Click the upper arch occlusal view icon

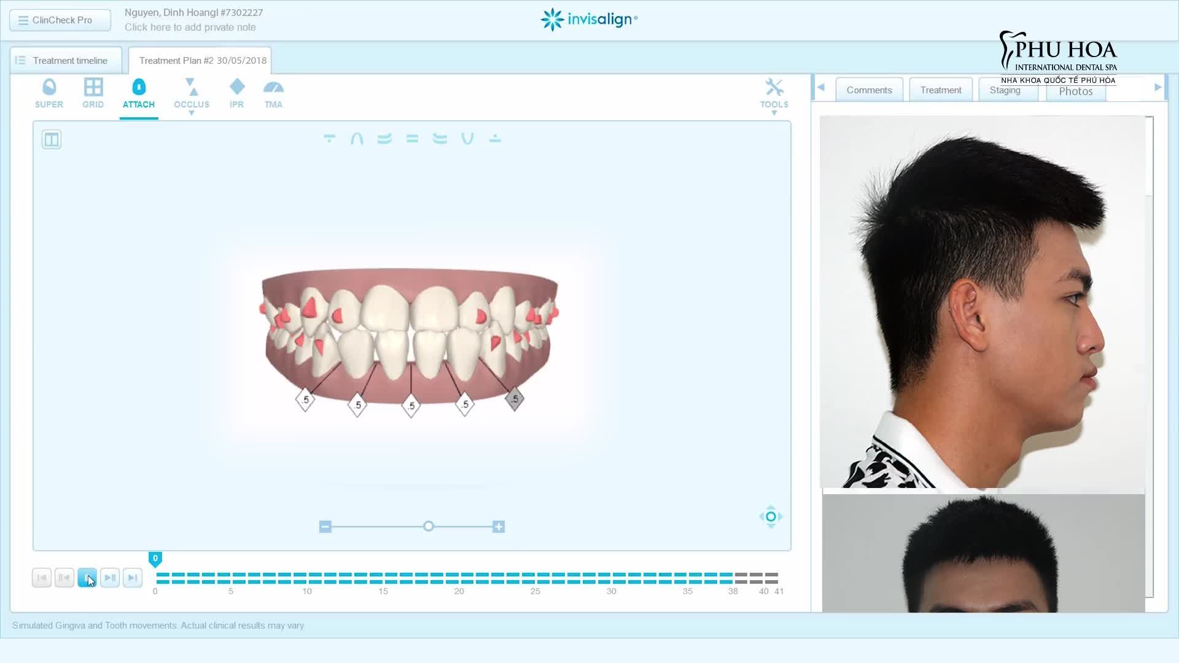[356, 139]
